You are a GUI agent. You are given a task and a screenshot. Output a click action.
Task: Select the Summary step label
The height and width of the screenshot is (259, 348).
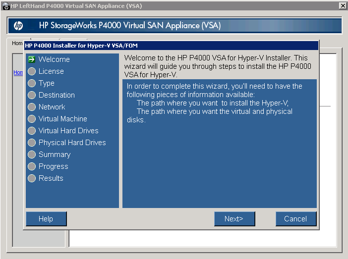55,155
